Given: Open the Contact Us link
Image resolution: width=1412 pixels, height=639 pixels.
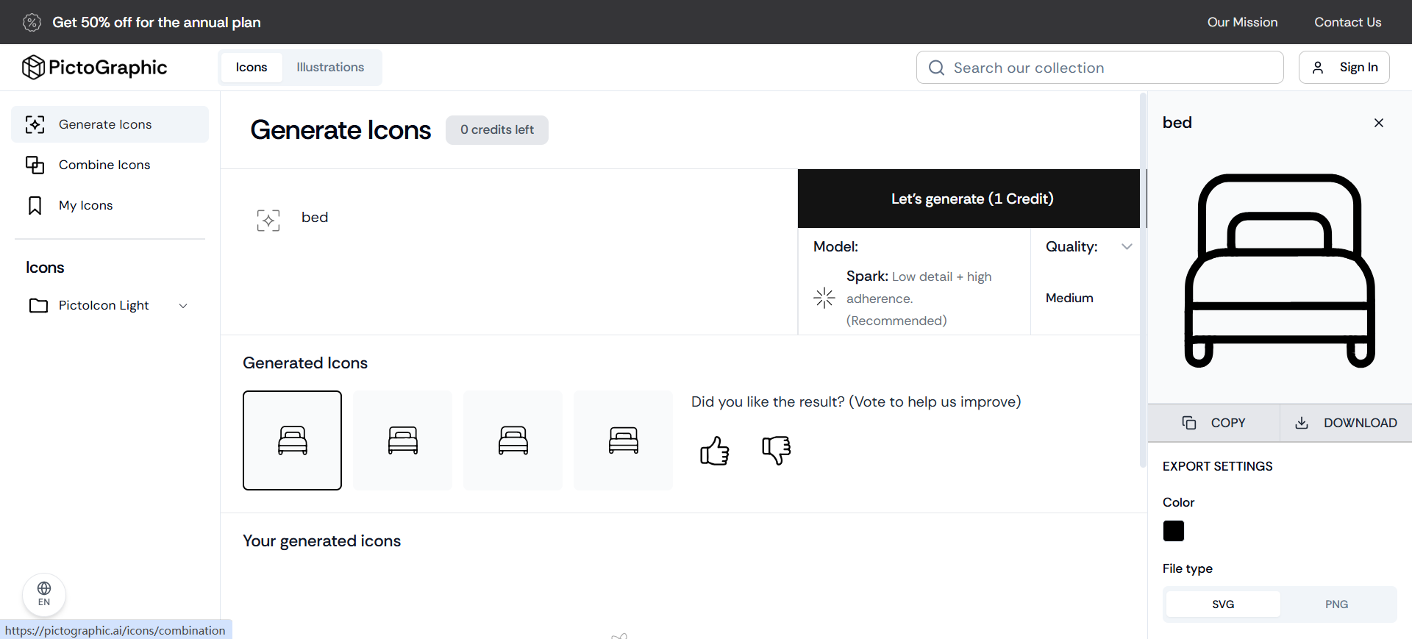Looking at the screenshot, I should click(x=1347, y=22).
